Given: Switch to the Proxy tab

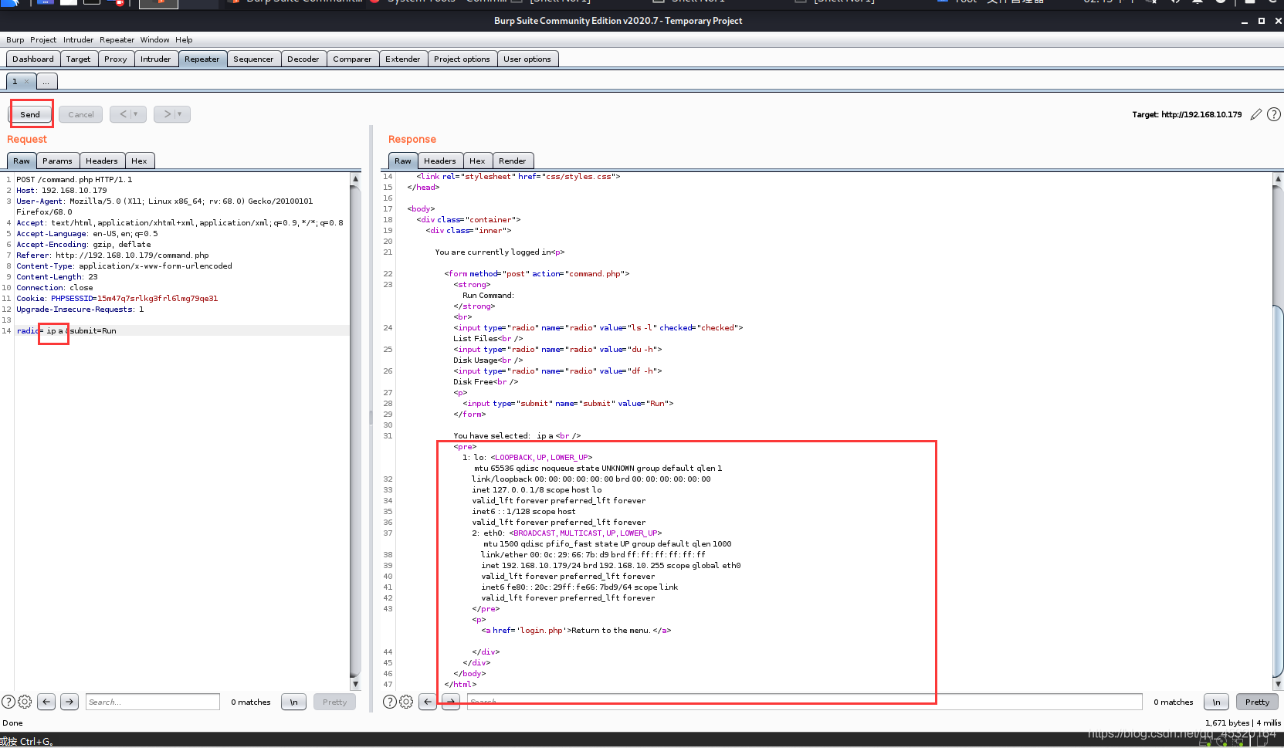Looking at the screenshot, I should (x=116, y=59).
